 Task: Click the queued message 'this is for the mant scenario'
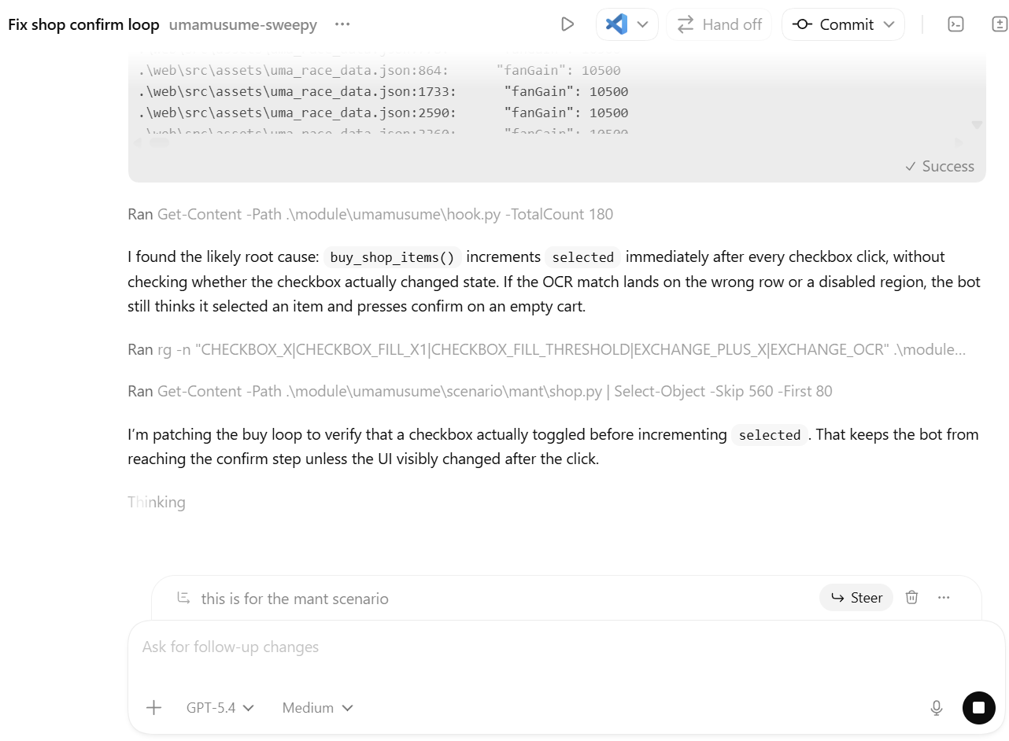pos(295,599)
